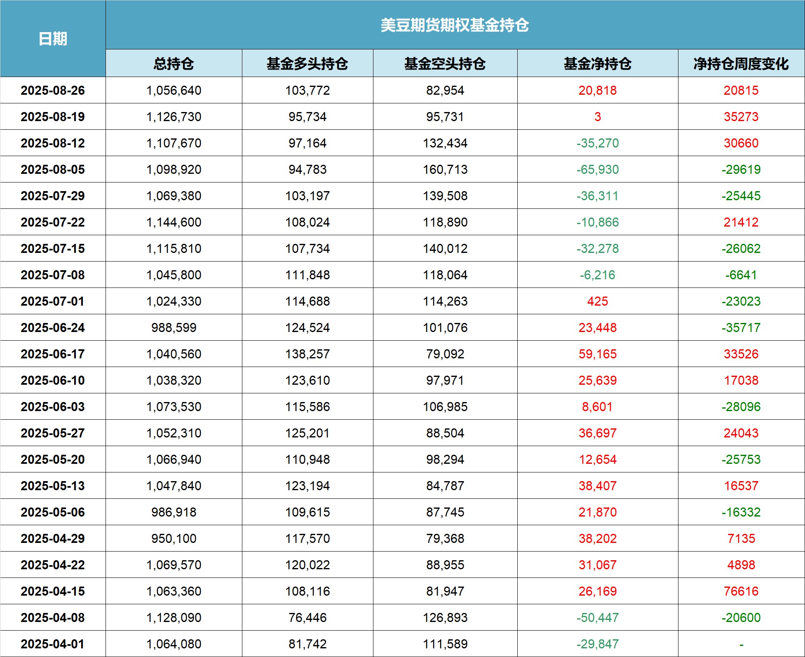Select the 净持仓周度变化 column header

(741, 63)
